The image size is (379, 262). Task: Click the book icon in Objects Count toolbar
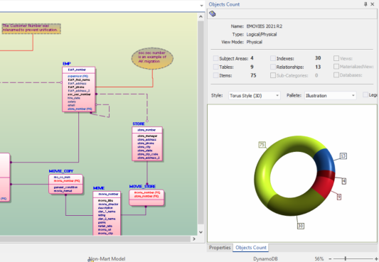click(x=213, y=13)
